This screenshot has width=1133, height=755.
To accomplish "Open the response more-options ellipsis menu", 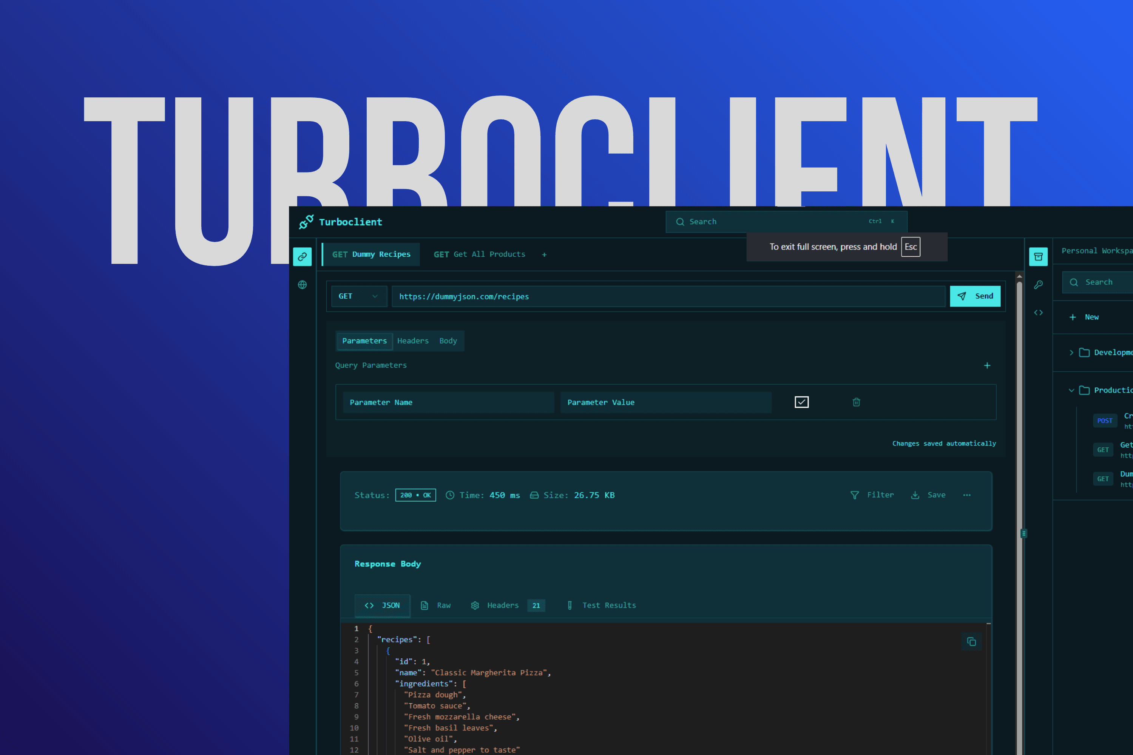I will tap(967, 495).
